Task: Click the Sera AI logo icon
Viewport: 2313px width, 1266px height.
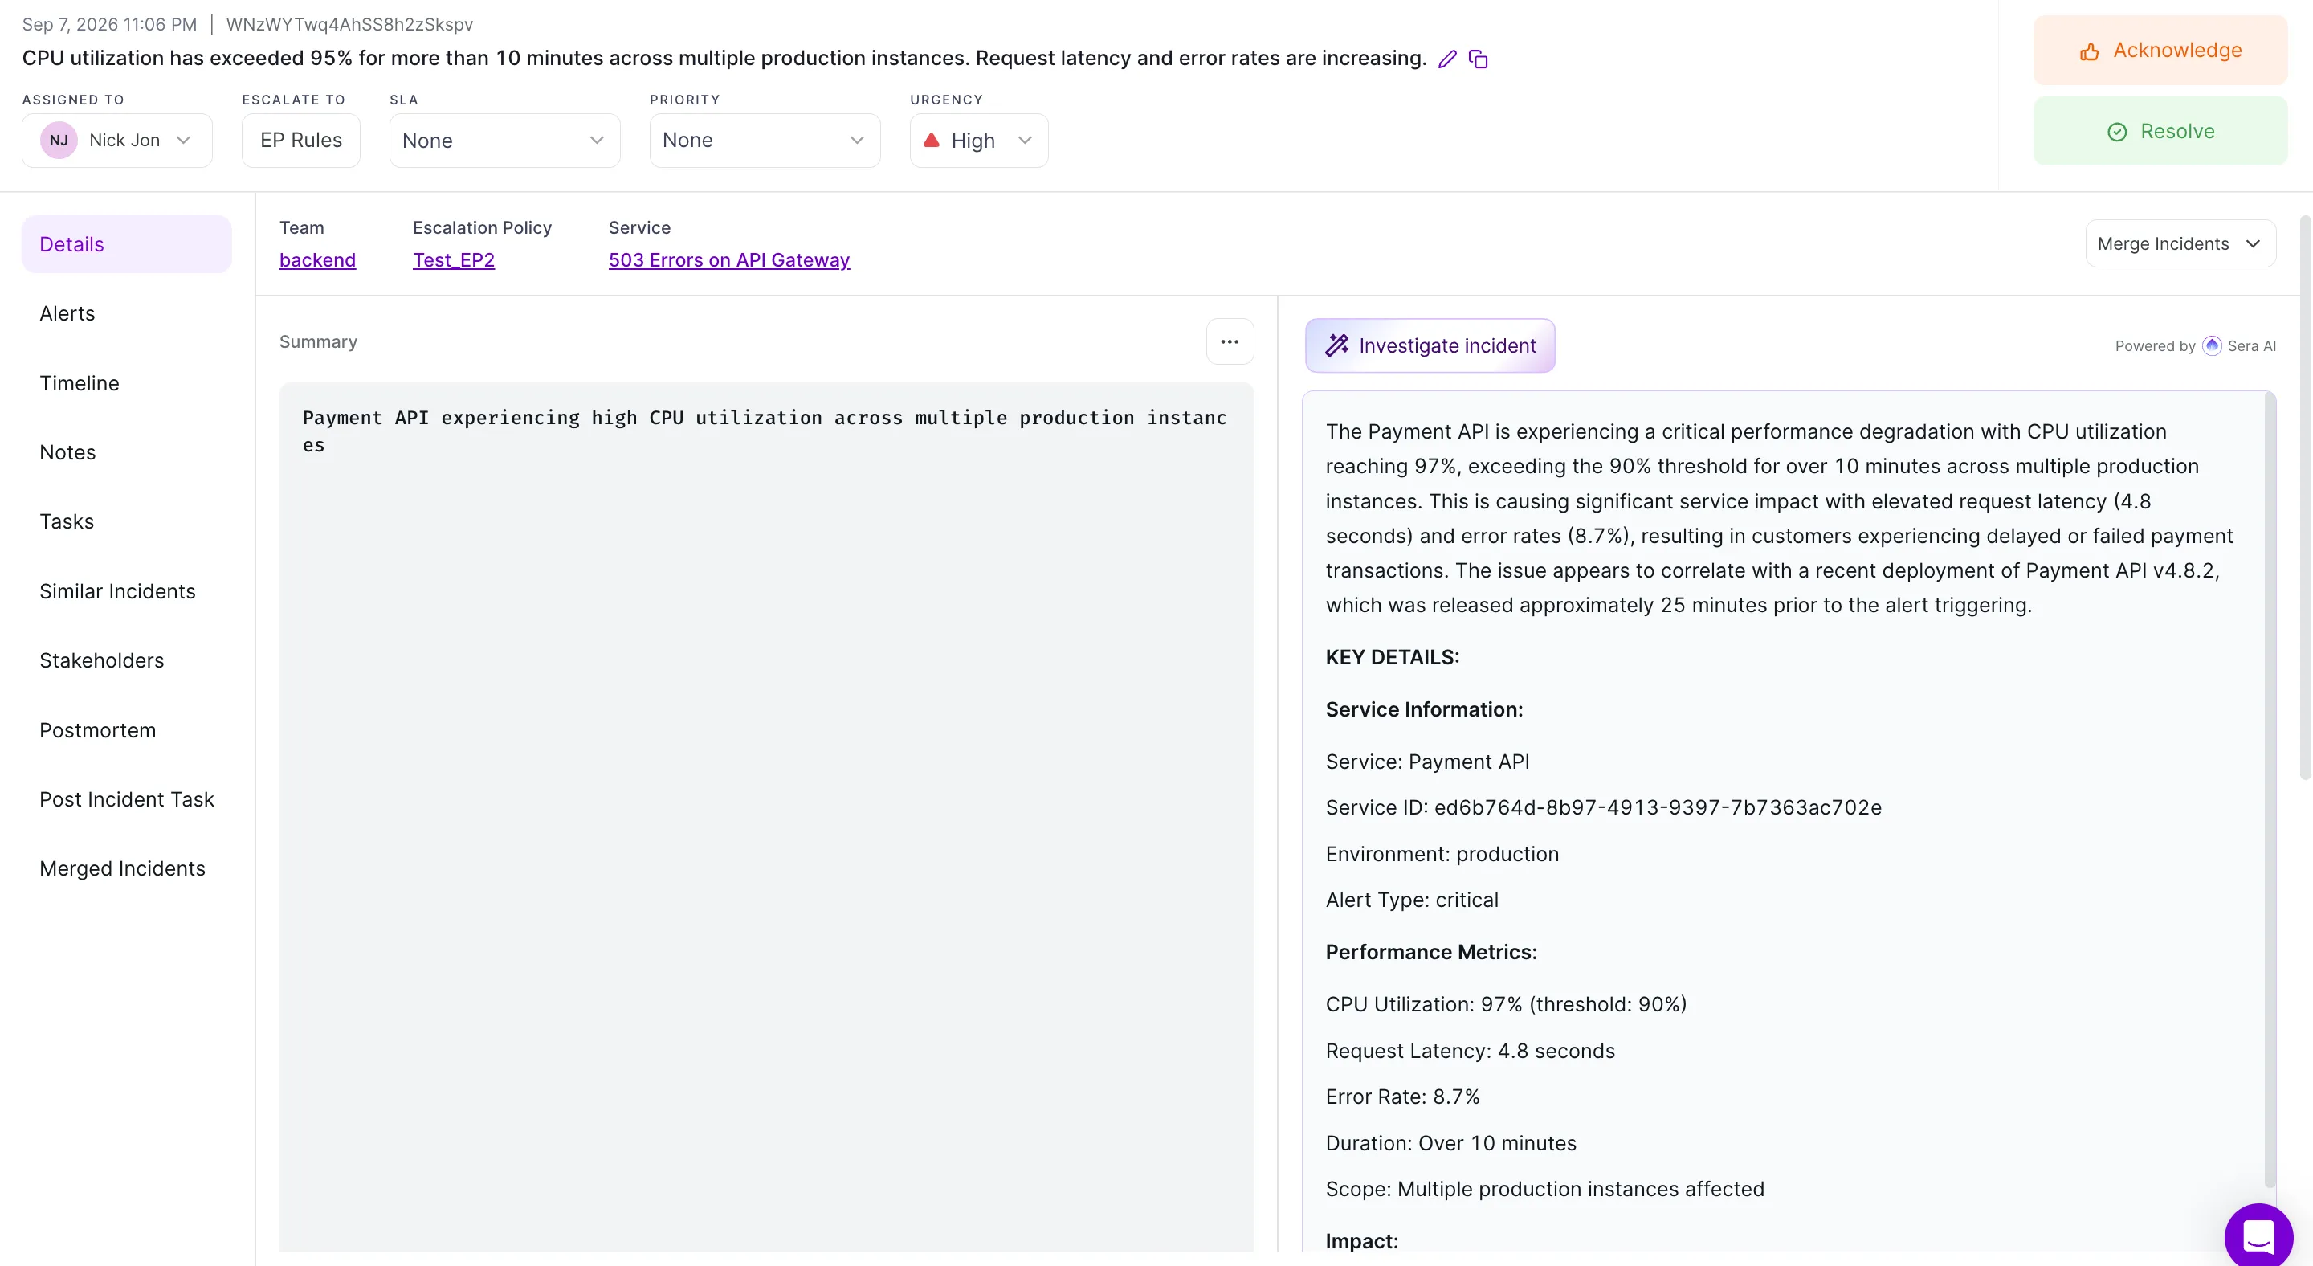Action: tap(2212, 345)
